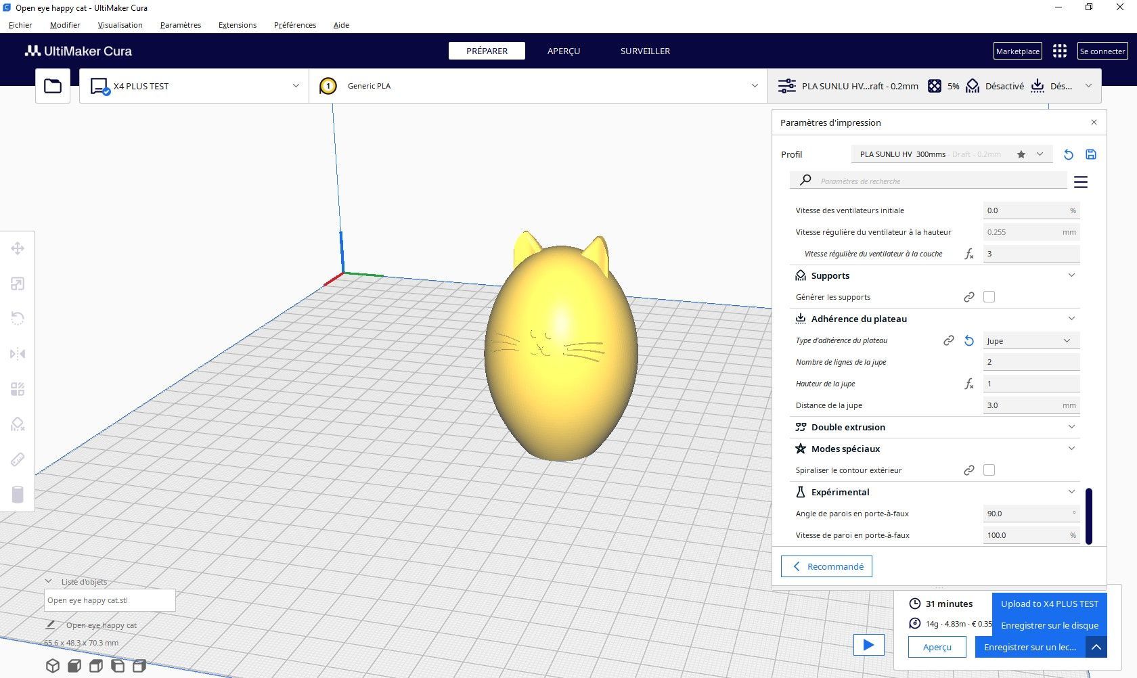Open the application switcher grid icon

pyautogui.click(x=1060, y=51)
